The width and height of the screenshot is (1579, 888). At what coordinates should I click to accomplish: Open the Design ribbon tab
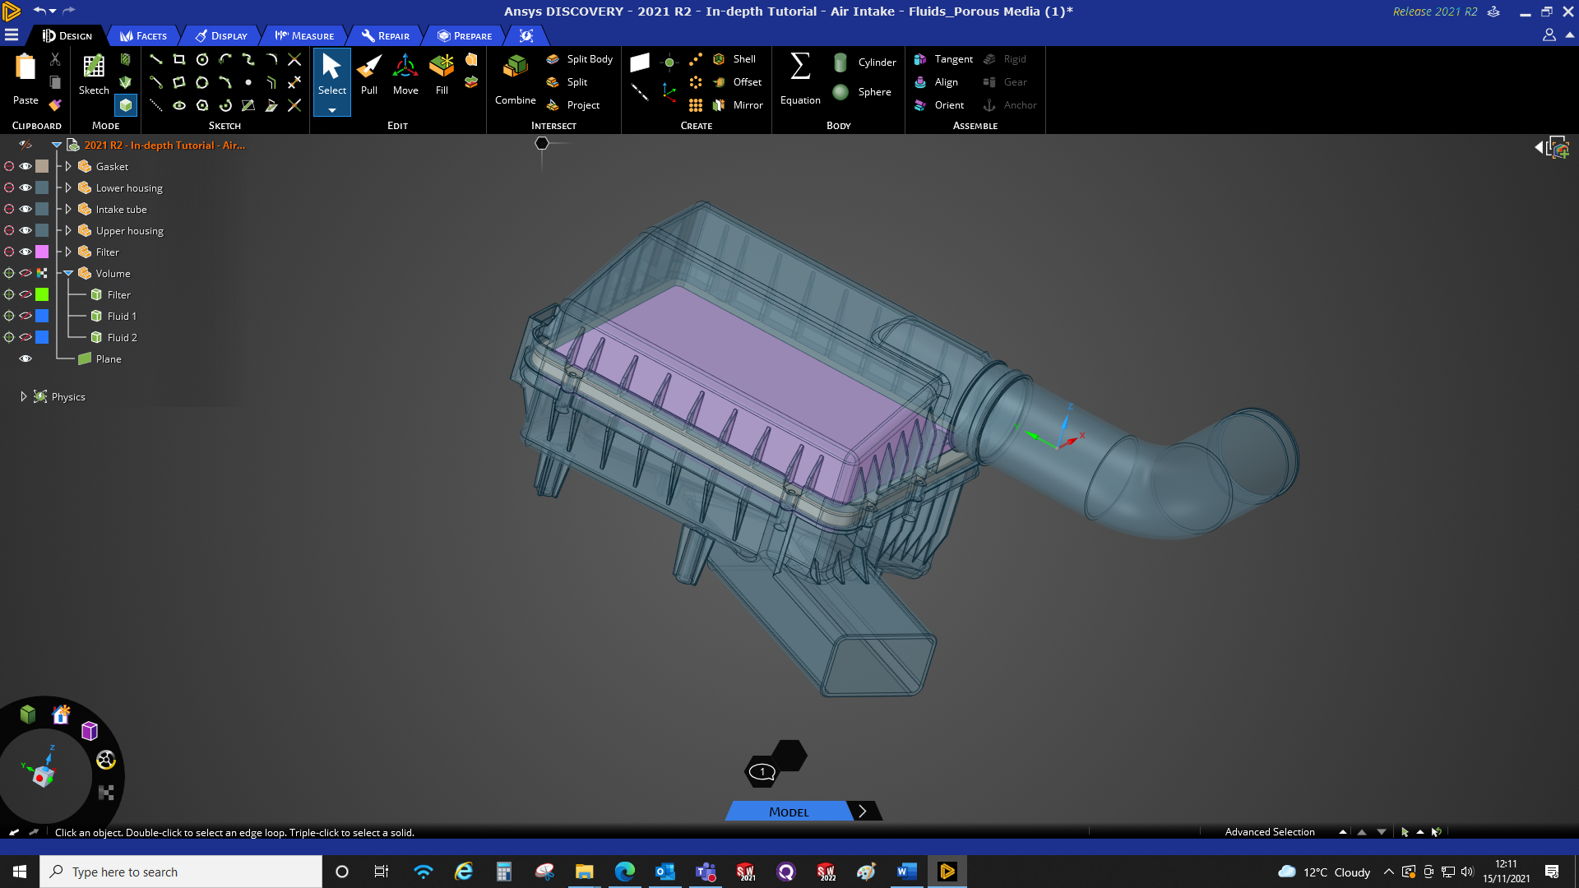pos(67,35)
